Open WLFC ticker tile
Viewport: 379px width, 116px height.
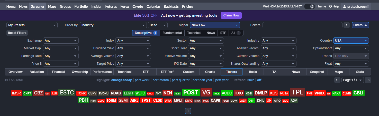tap(140, 93)
